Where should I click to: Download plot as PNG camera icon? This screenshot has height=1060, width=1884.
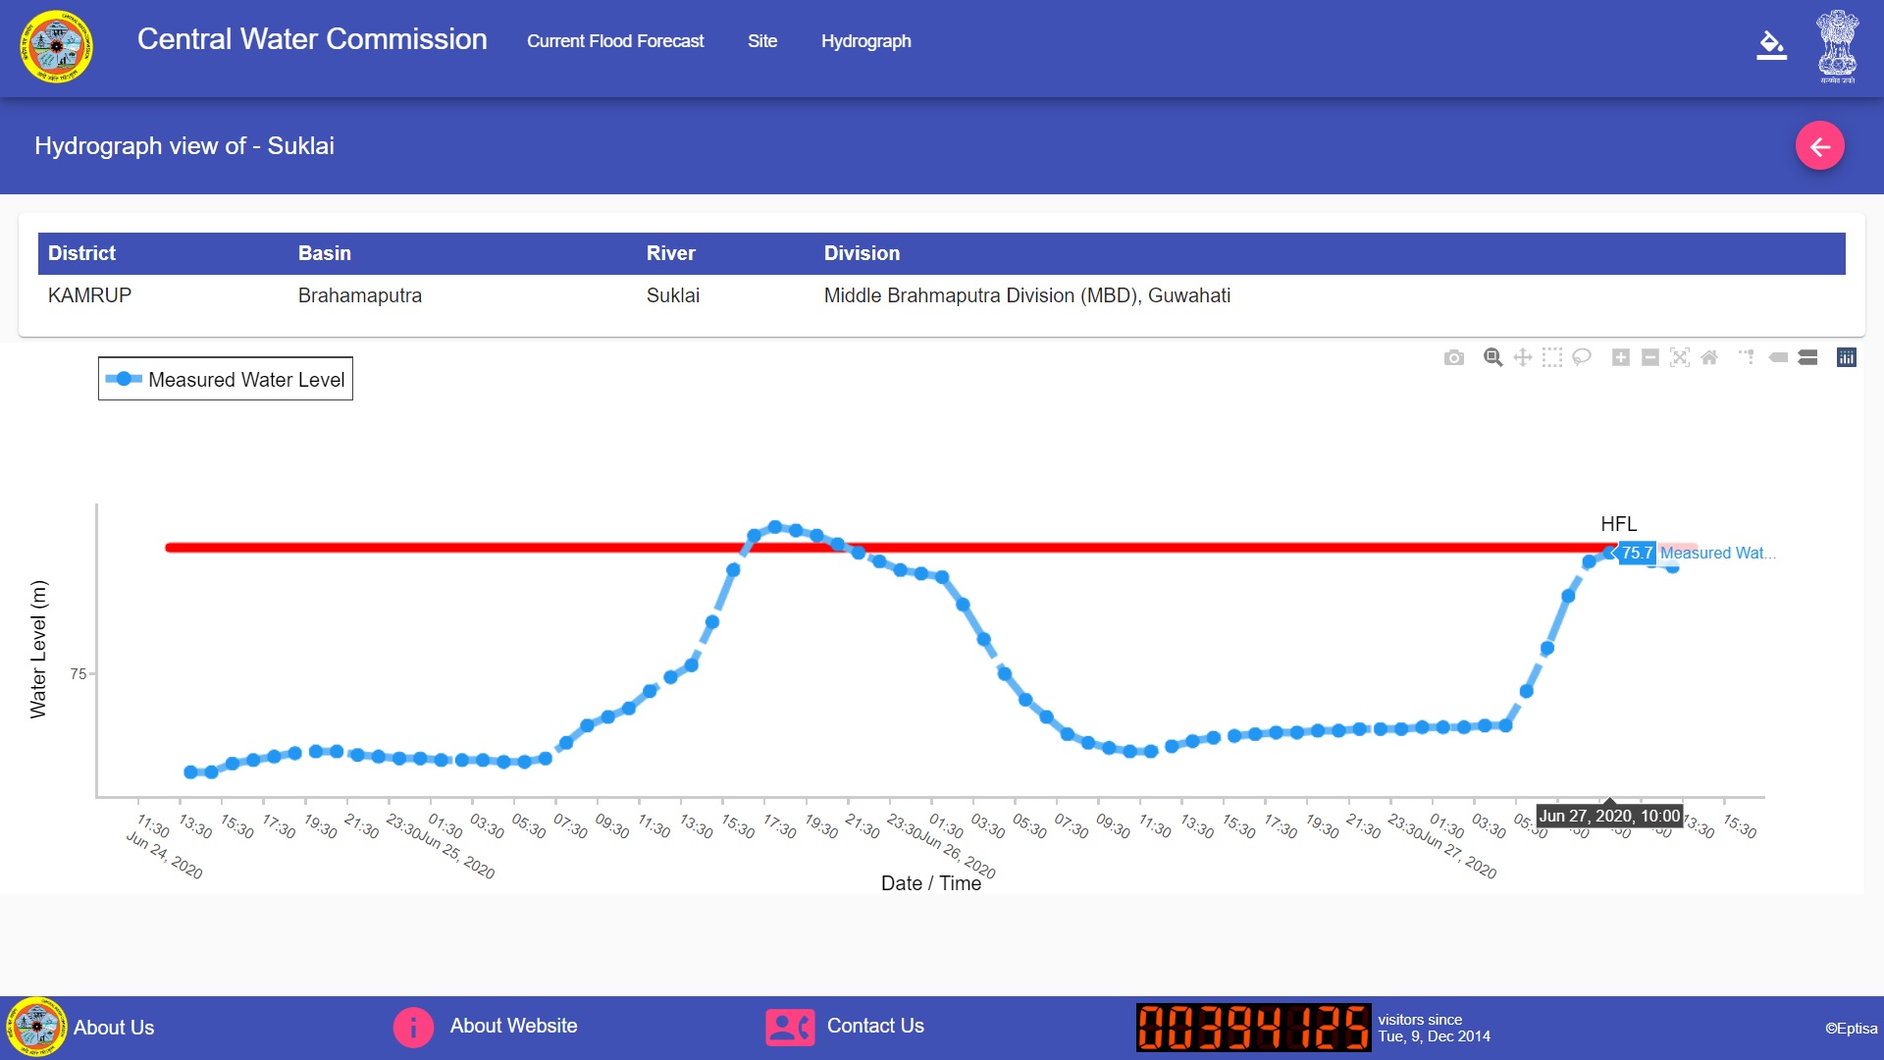[1454, 358]
